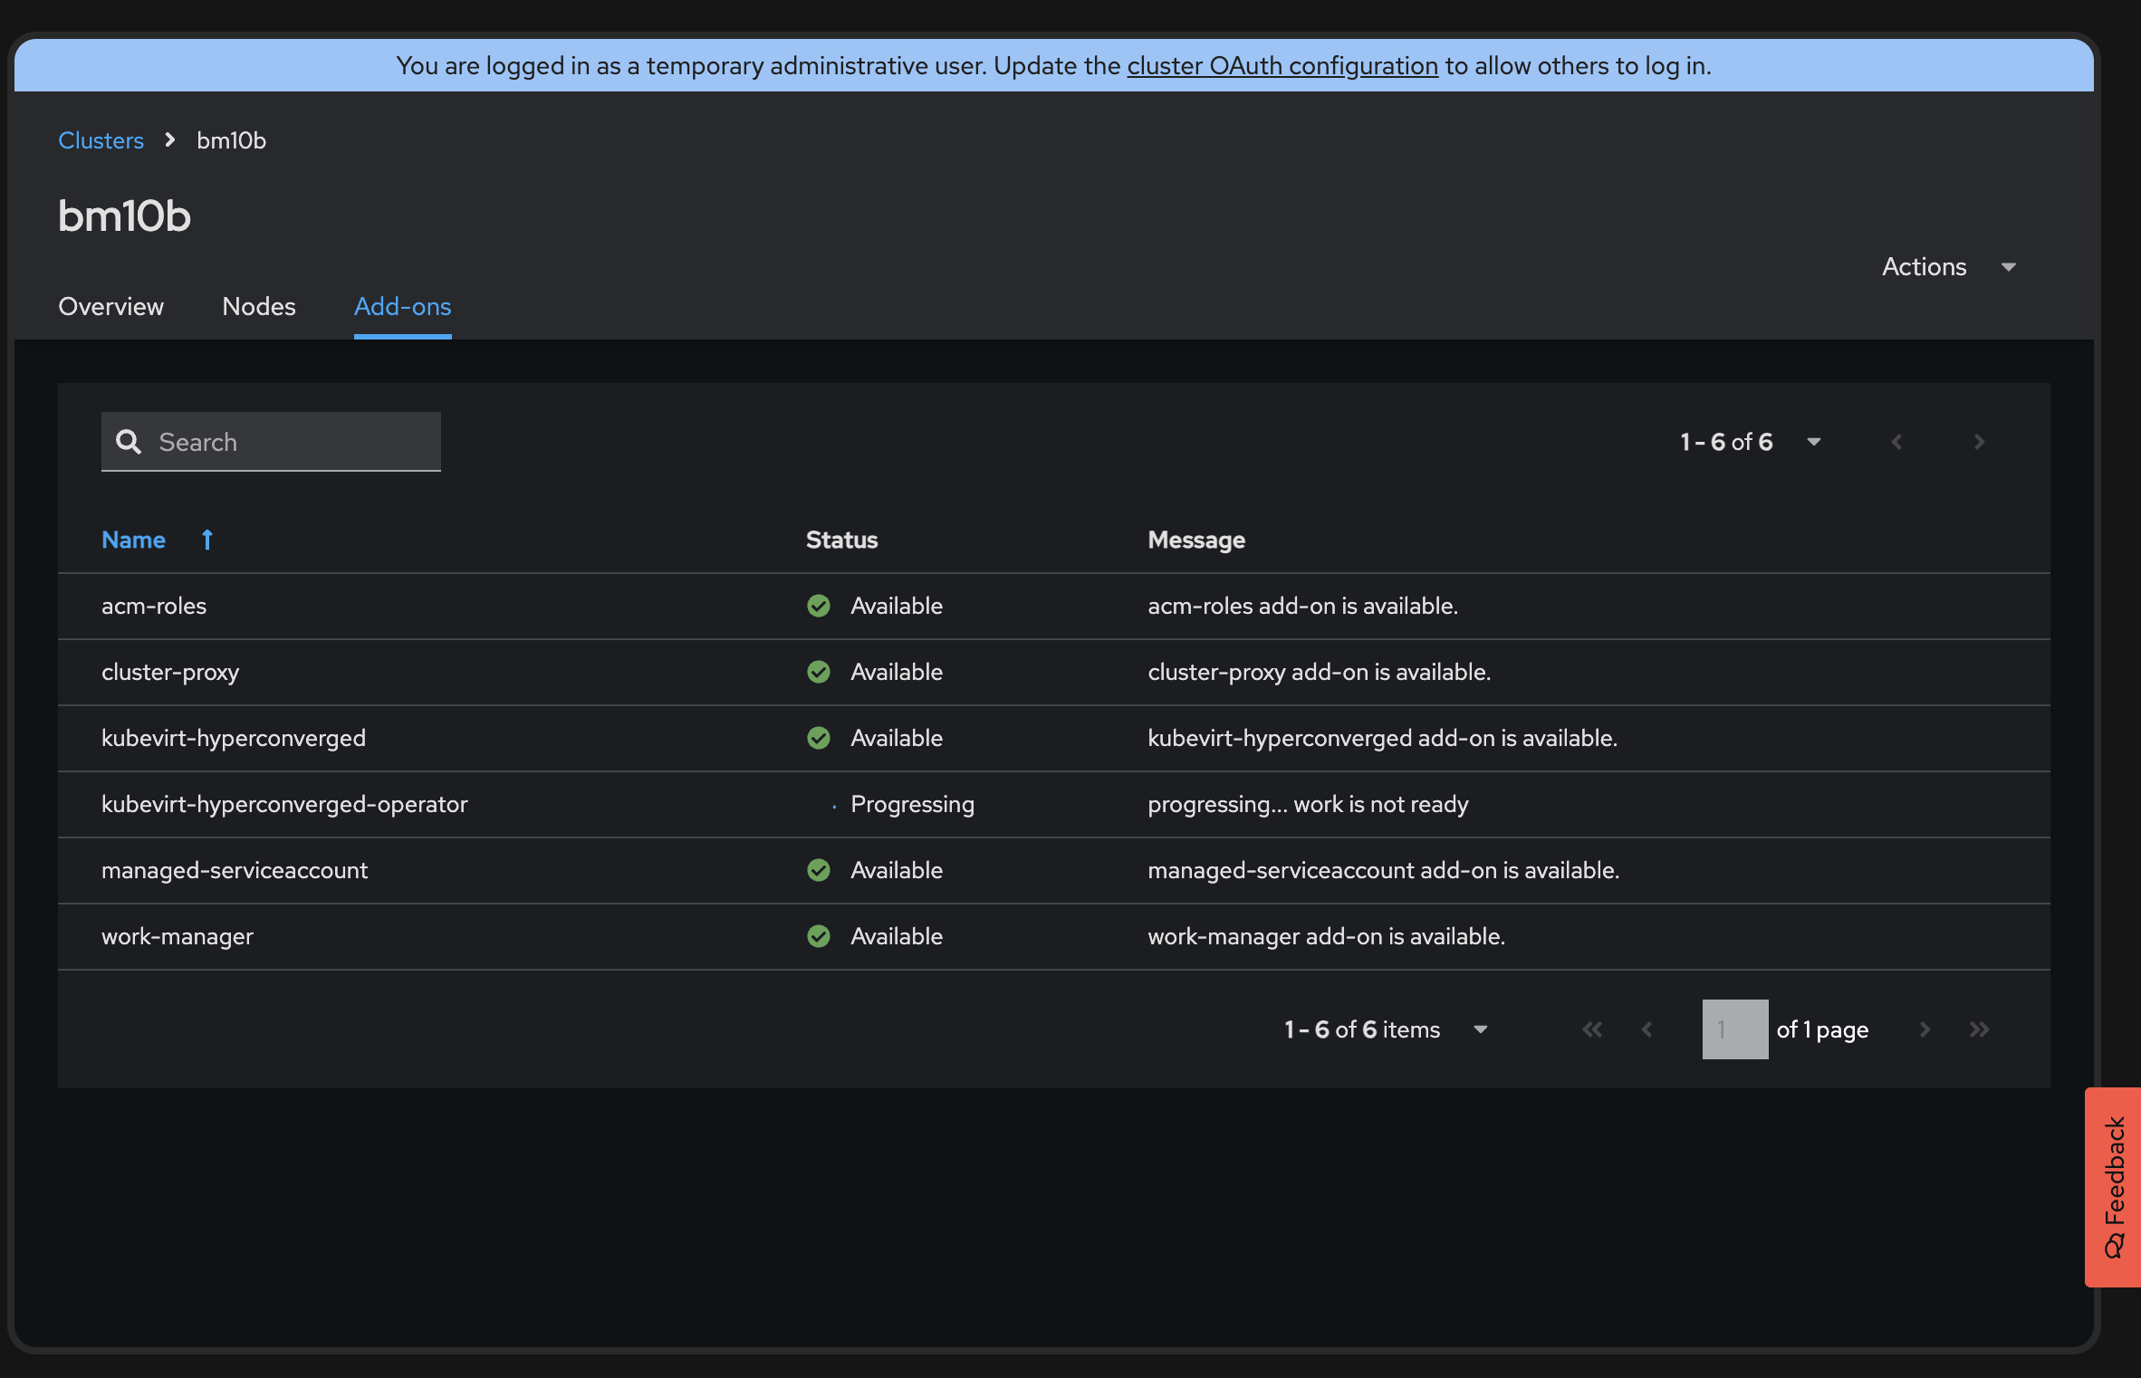Click the Feedback side button

pos(2114,1186)
